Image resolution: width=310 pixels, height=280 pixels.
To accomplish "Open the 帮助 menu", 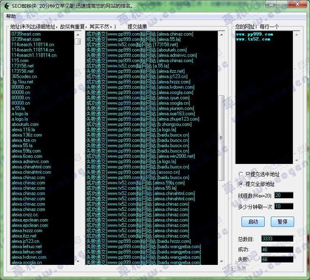I will click(x=11, y=16).
